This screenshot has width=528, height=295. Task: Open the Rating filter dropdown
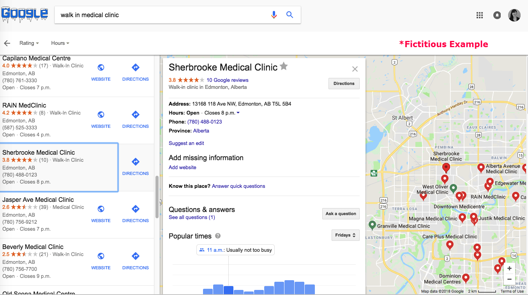[29, 43]
